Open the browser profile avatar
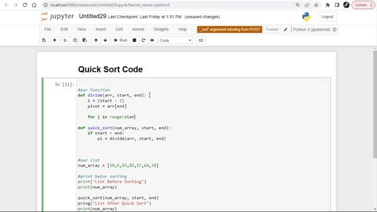Viewport: 377px width, 212px height. [346, 5]
